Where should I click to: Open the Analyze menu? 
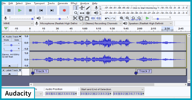(x=85, y=3)
